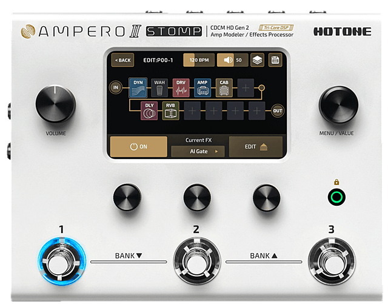Image resolution: width=388 pixels, height=304 pixels.
Task: Select the WAH effect block
Action: (x=159, y=88)
